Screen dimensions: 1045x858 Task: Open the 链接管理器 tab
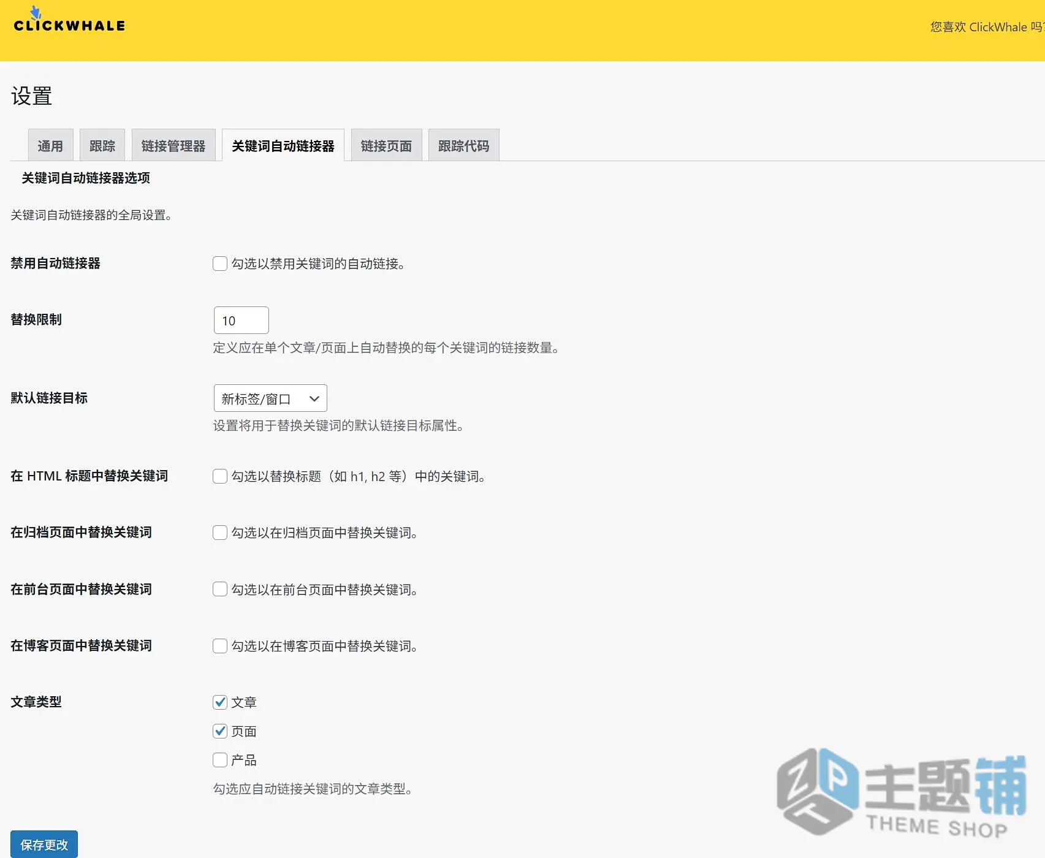(x=173, y=145)
